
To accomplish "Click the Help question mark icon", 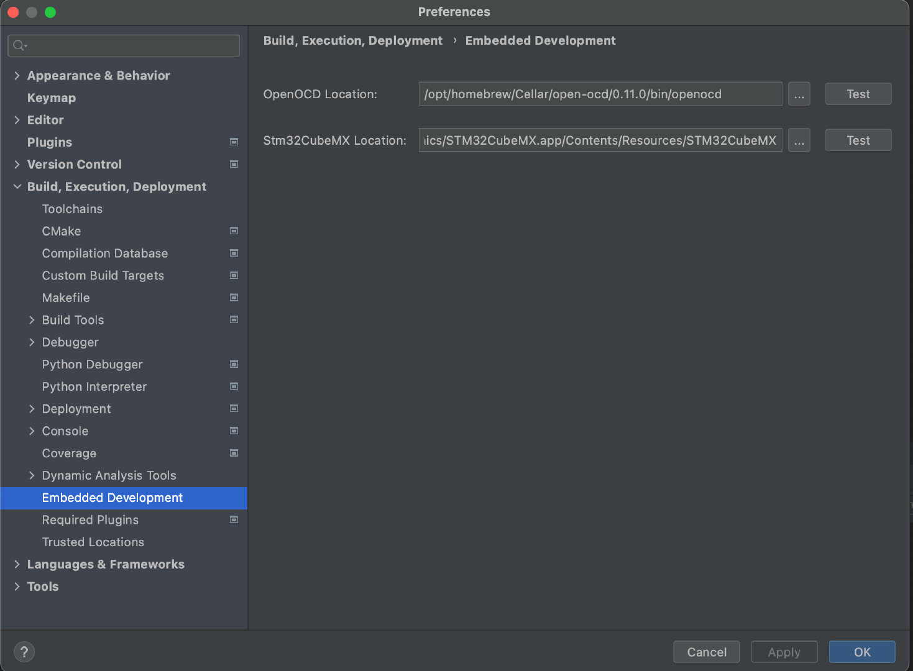I will click(x=24, y=652).
